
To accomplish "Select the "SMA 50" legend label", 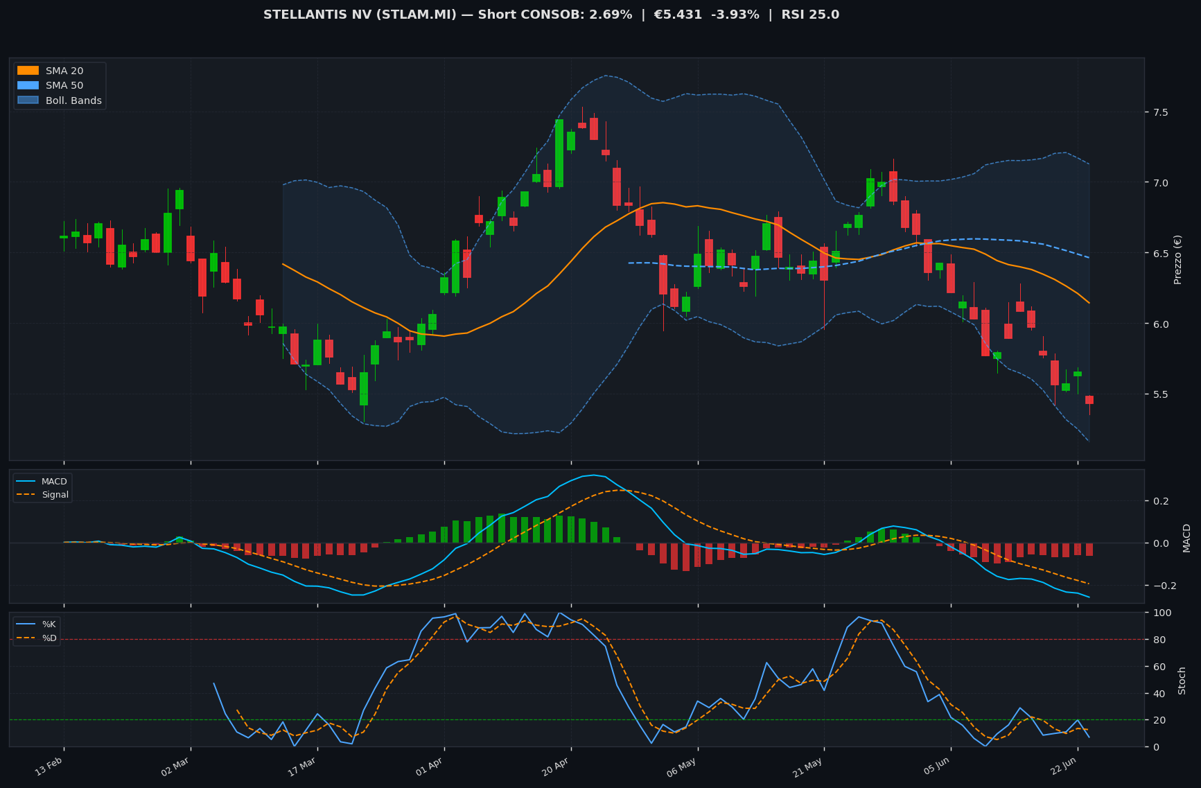I will pyautogui.click(x=64, y=86).
